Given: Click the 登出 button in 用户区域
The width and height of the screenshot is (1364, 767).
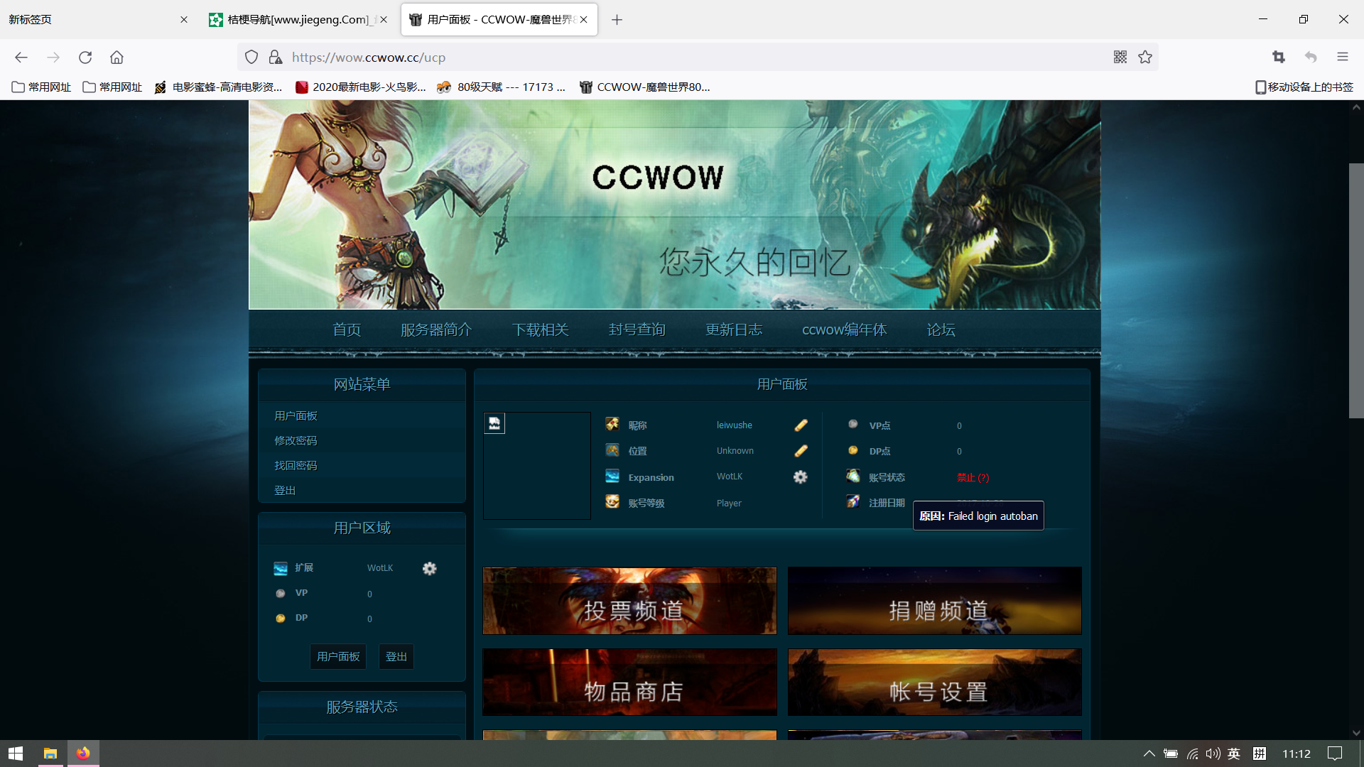Looking at the screenshot, I should [x=396, y=656].
